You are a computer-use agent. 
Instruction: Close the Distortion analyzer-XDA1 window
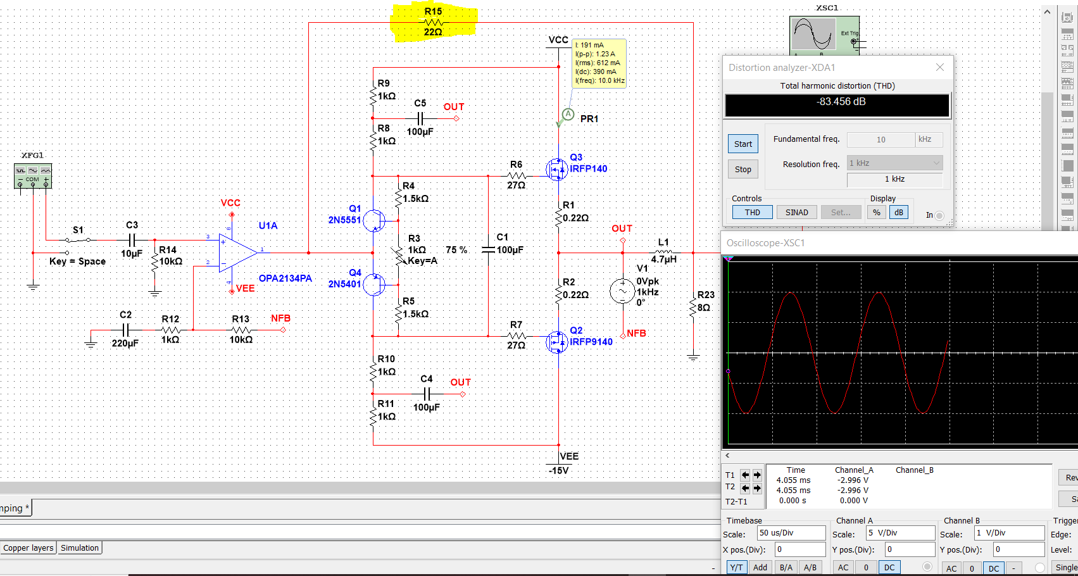[939, 67]
